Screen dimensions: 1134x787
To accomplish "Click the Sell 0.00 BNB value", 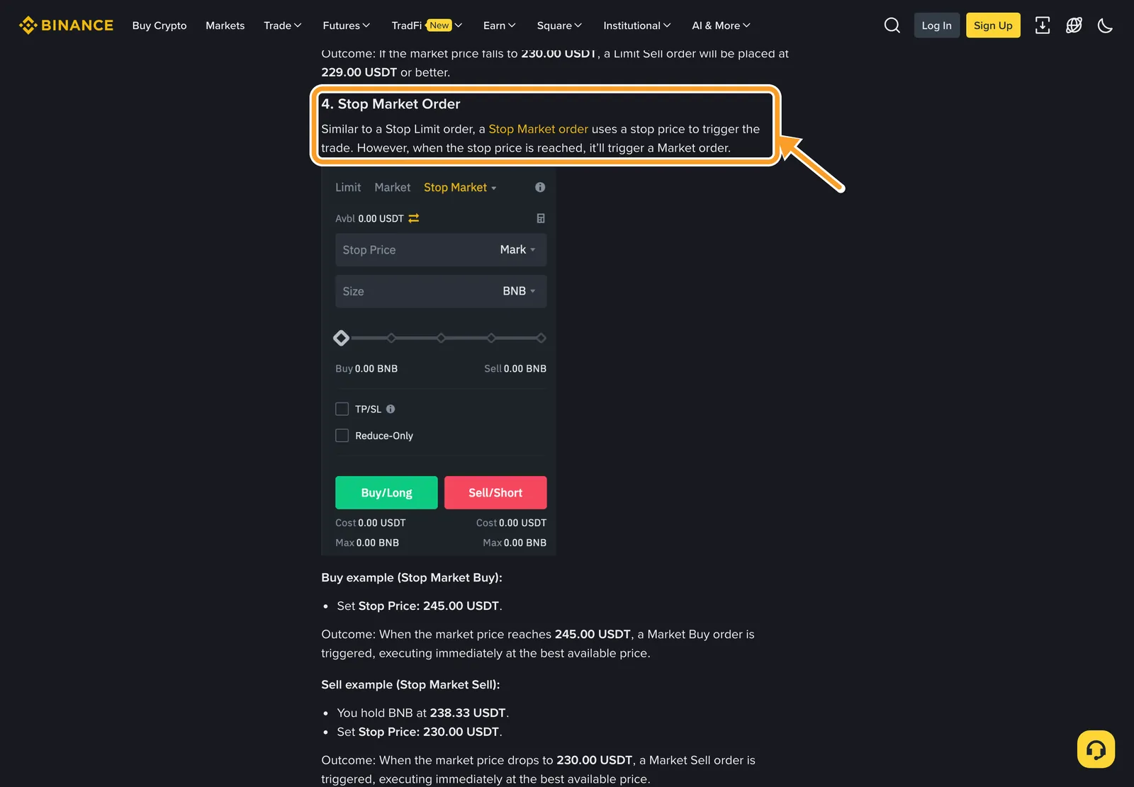I will [515, 368].
